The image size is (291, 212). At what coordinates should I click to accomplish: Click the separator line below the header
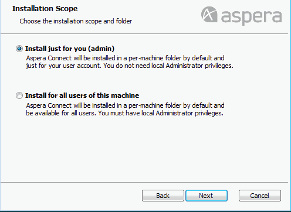click(x=144, y=34)
